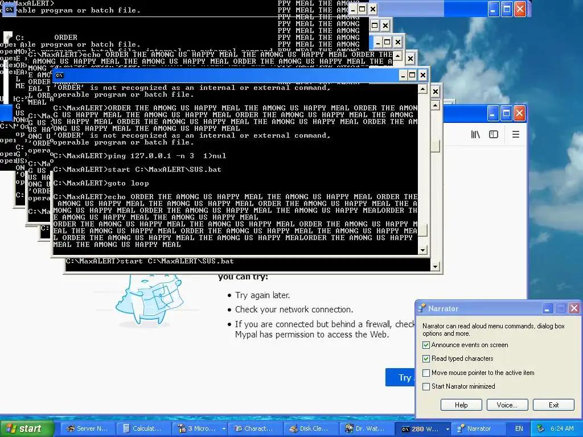Click 'Check your network connection.' bullet text

pos(294,310)
